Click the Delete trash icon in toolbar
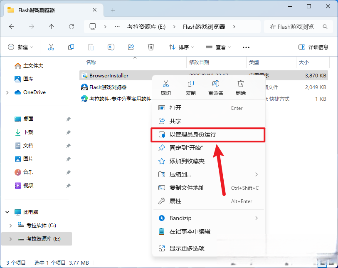The image size is (338, 268). pos(150,47)
